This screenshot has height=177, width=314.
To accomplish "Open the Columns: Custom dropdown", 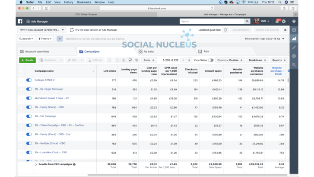I will pyautogui.click(x=230, y=60).
